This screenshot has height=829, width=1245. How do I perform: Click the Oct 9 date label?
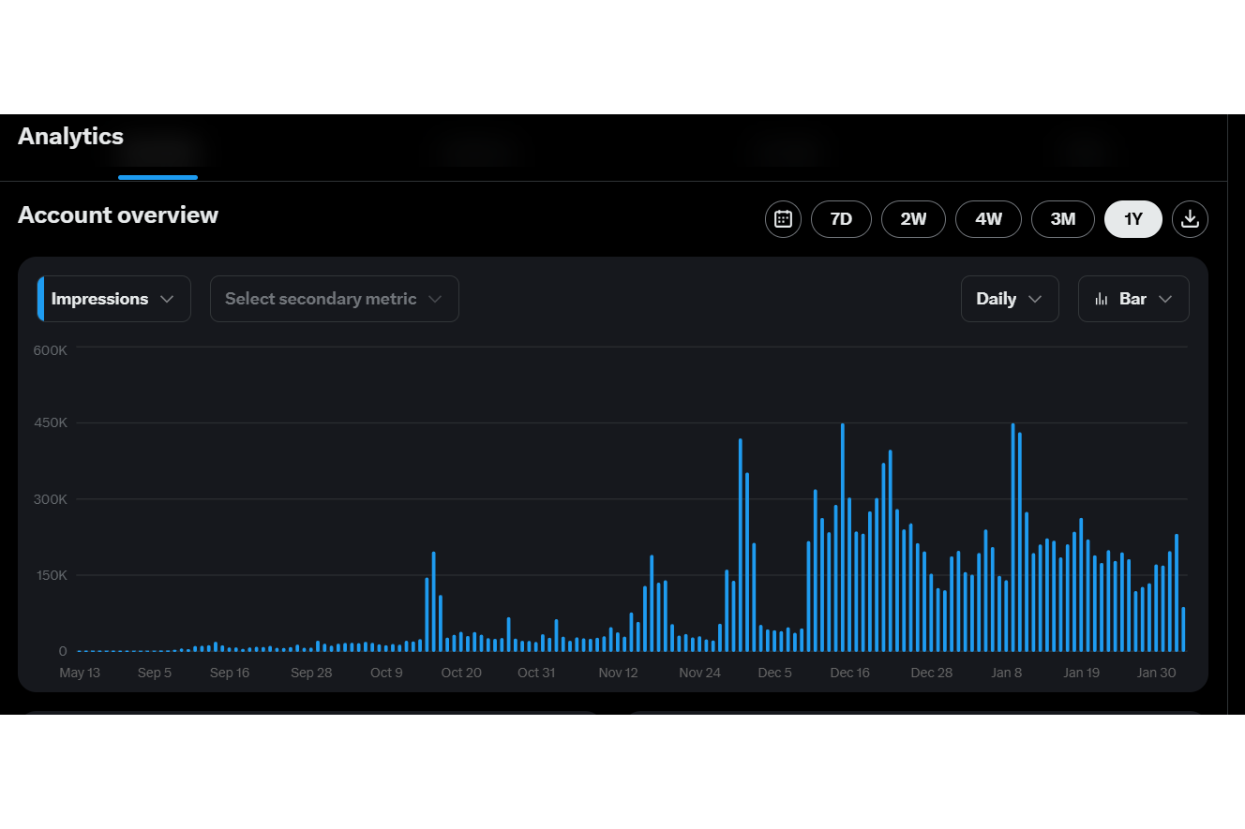[x=386, y=673]
